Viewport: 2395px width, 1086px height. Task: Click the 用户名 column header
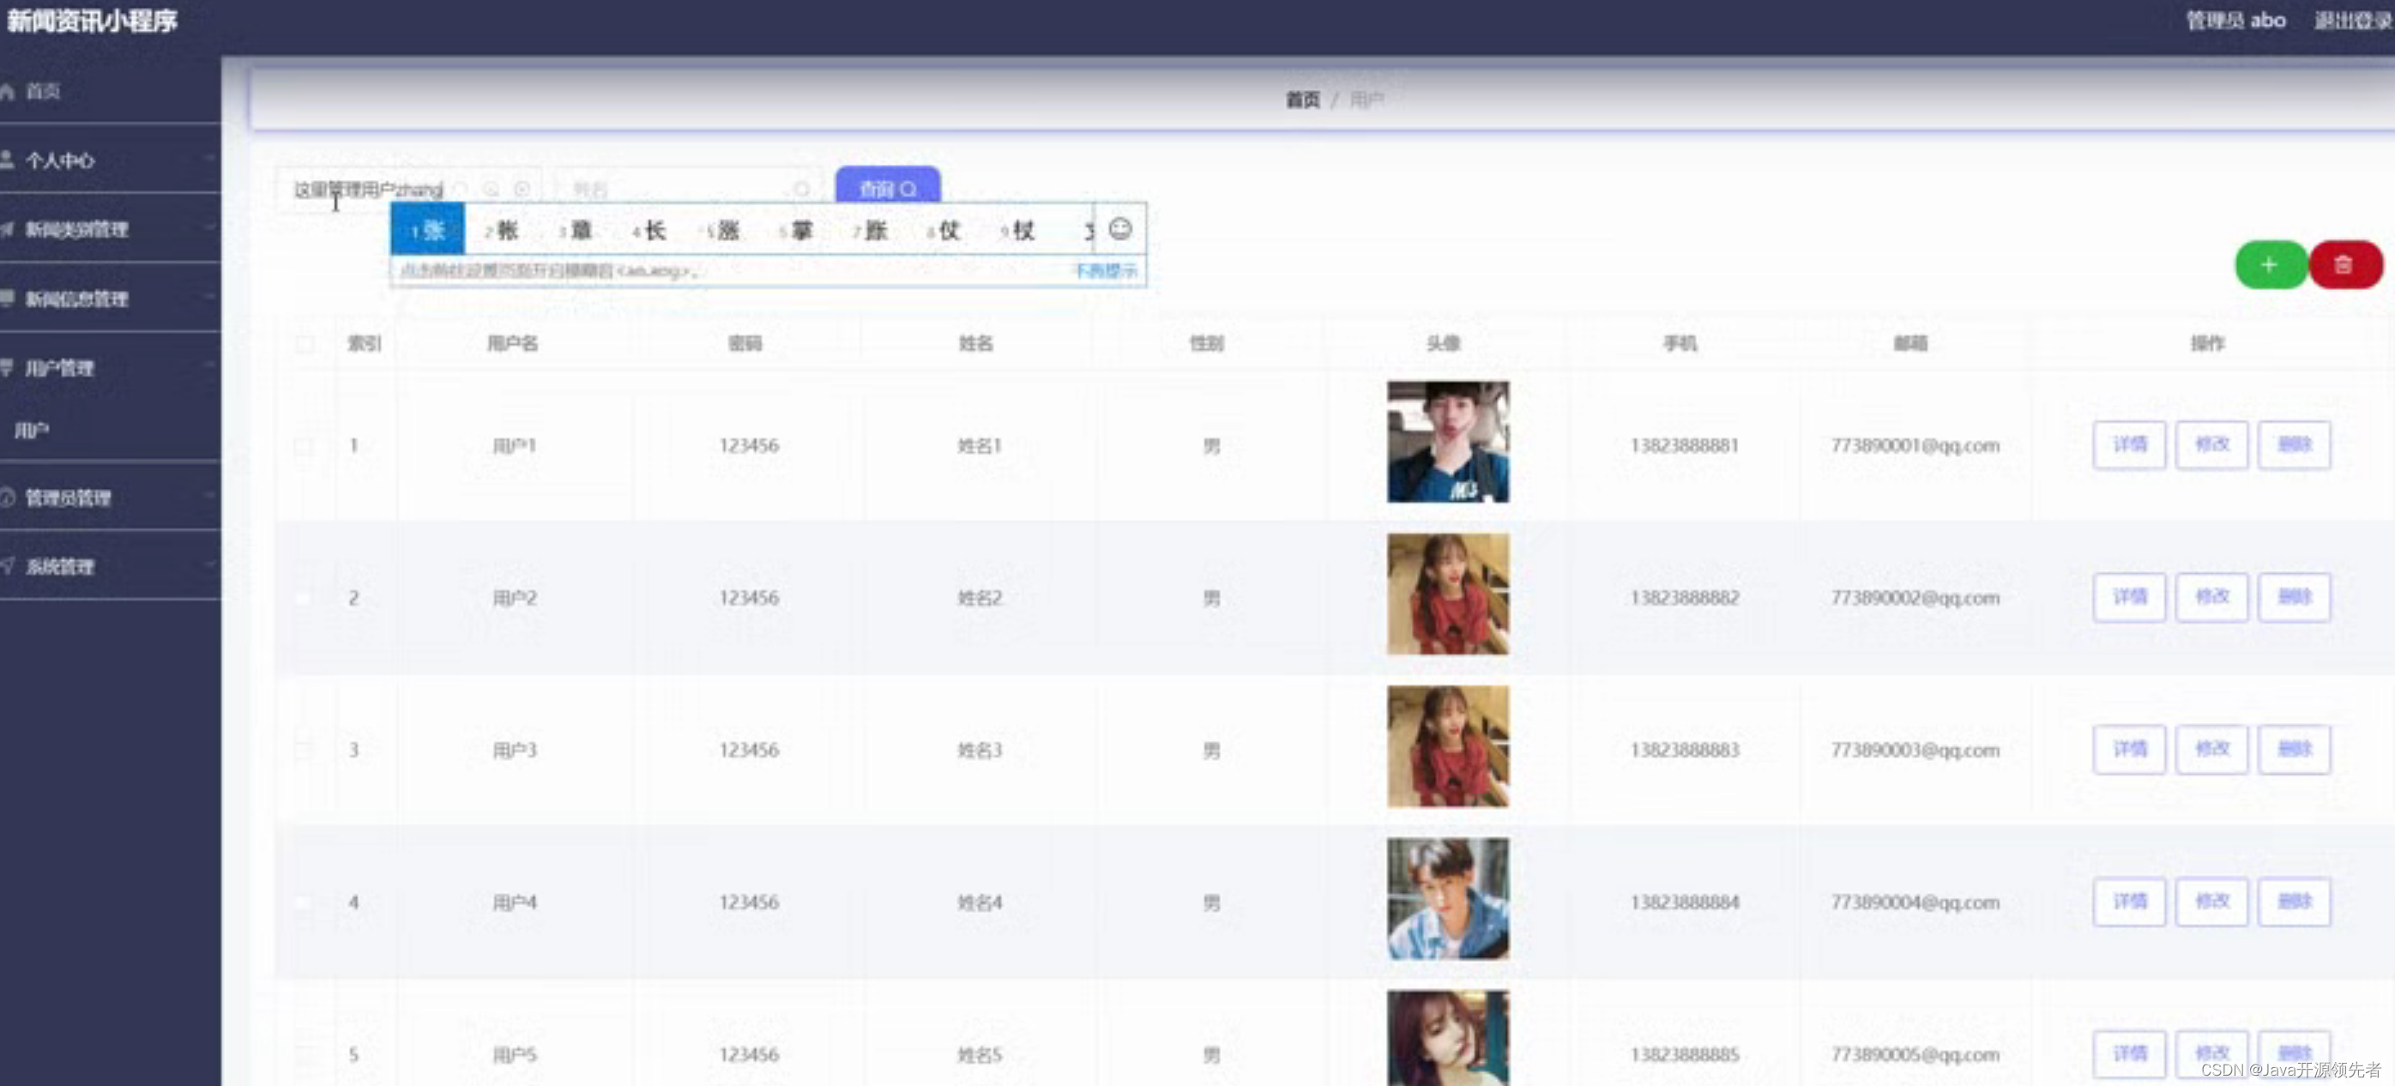coord(512,344)
